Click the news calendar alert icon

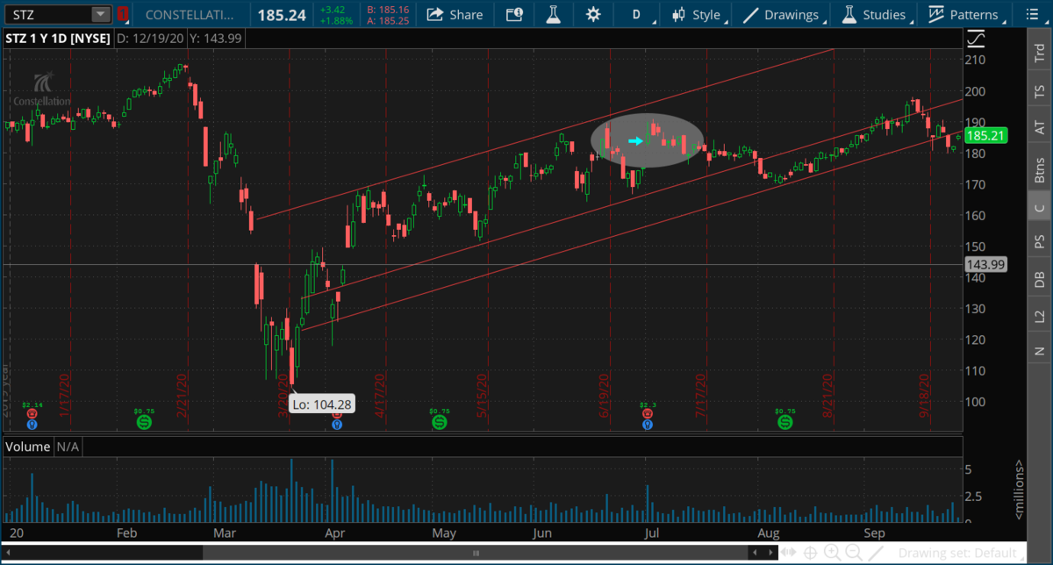[514, 14]
